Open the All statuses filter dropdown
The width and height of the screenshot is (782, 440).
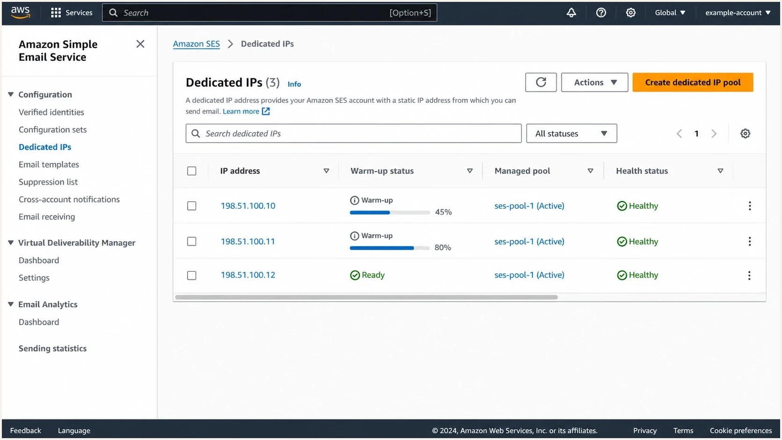(572, 134)
